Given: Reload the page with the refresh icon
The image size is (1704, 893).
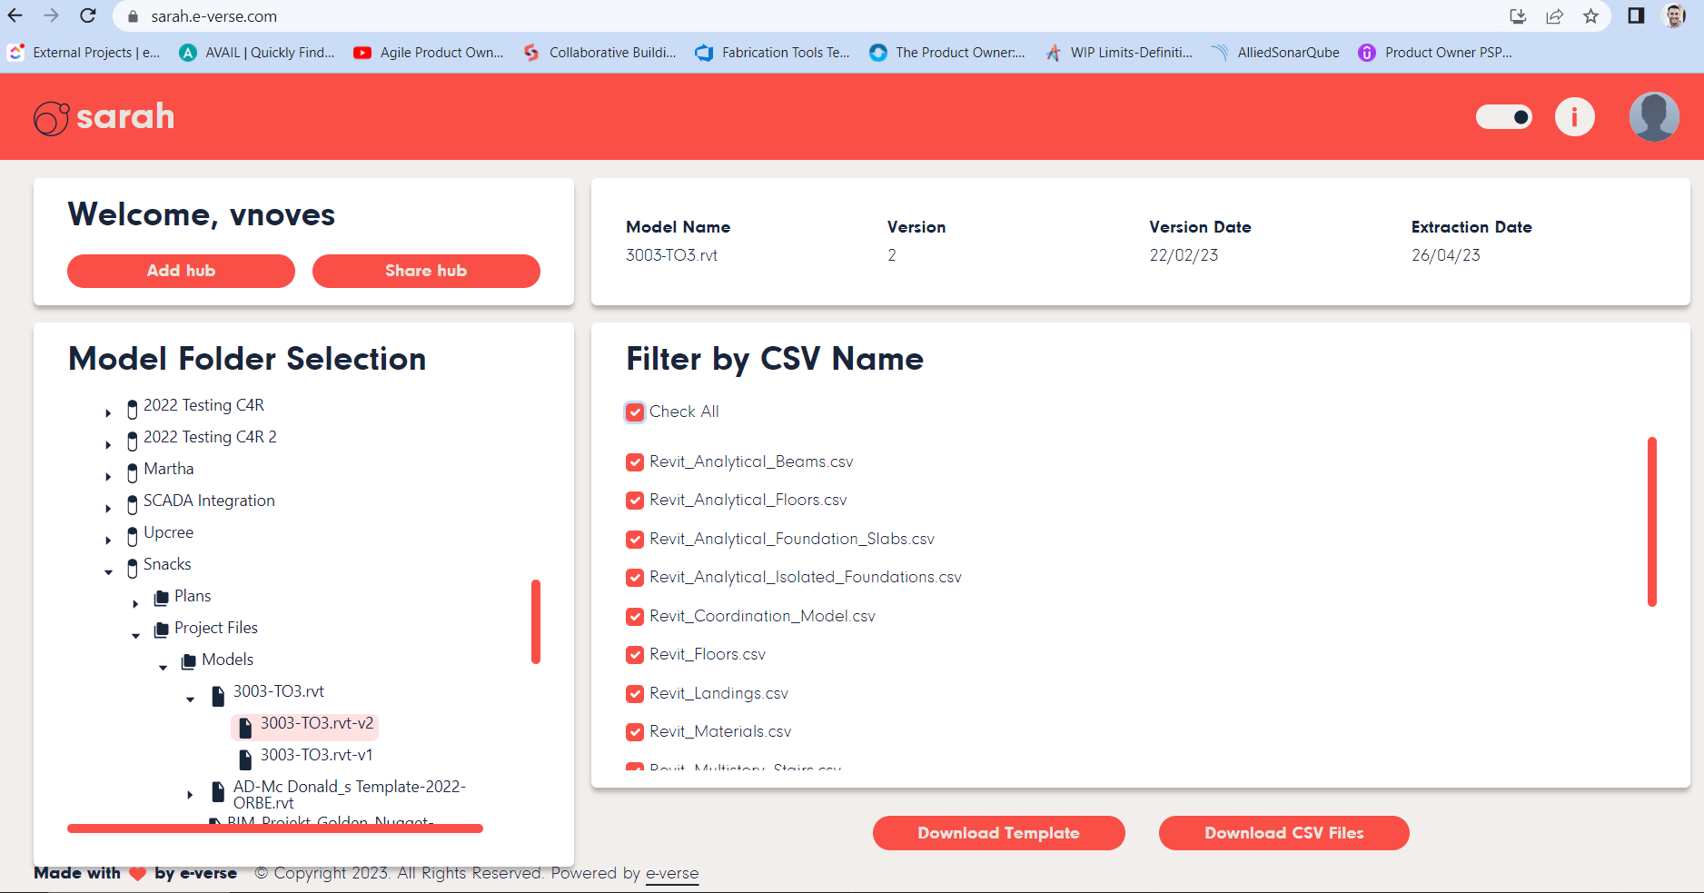Looking at the screenshot, I should pyautogui.click(x=87, y=15).
